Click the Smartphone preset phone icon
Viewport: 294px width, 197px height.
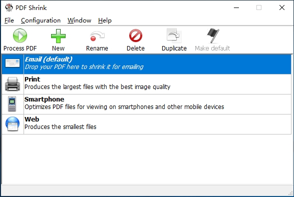pos(12,104)
